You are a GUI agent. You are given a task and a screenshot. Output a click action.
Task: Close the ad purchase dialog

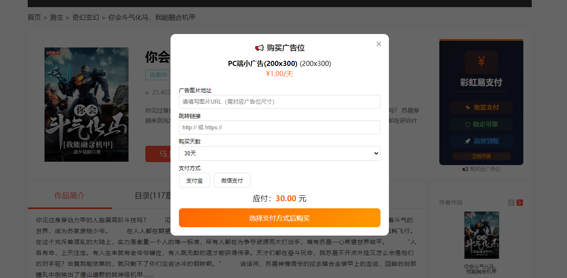pos(378,44)
